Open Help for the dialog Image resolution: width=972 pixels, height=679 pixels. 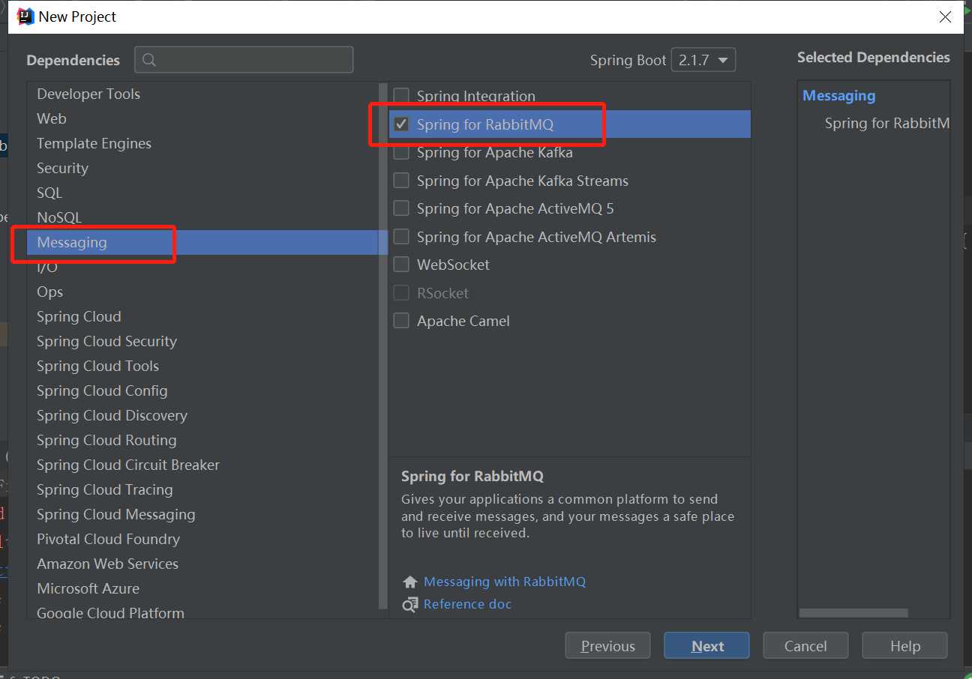click(904, 646)
